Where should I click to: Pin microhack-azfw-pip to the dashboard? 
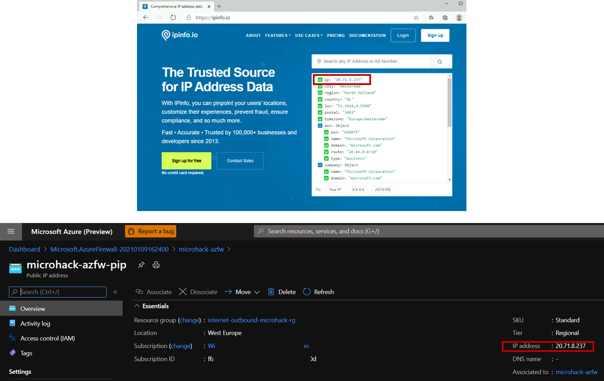pyautogui.click(x=141, y=265)
